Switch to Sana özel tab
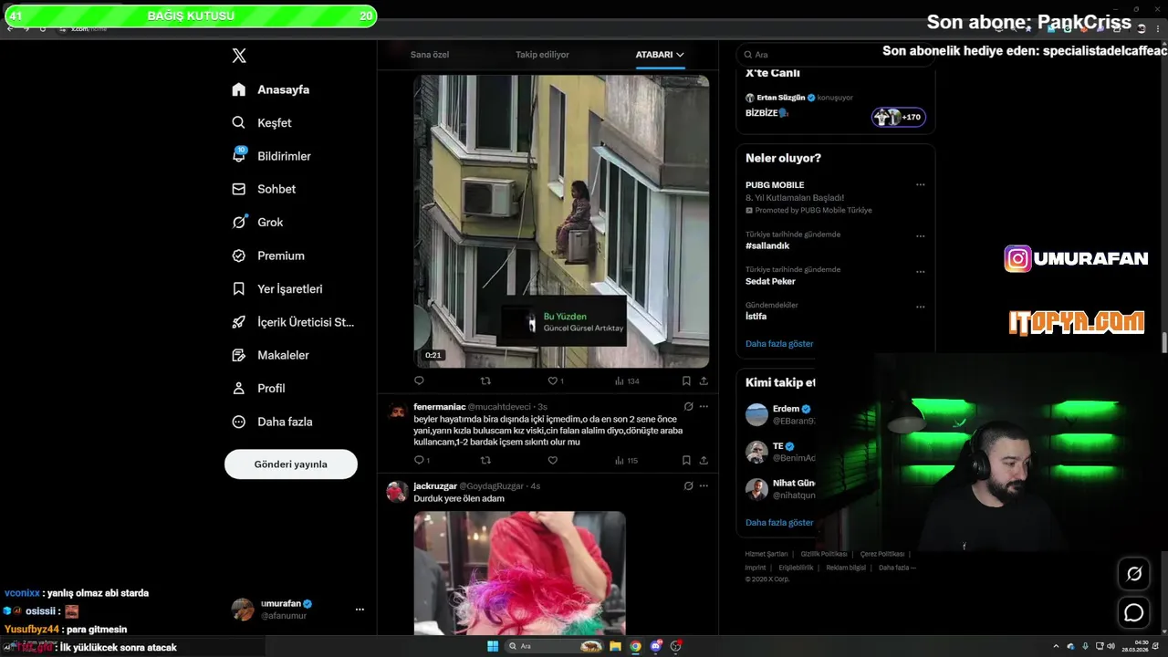Image resolution: width=1168 pixels, height=657 pixels. click(430, 55)
